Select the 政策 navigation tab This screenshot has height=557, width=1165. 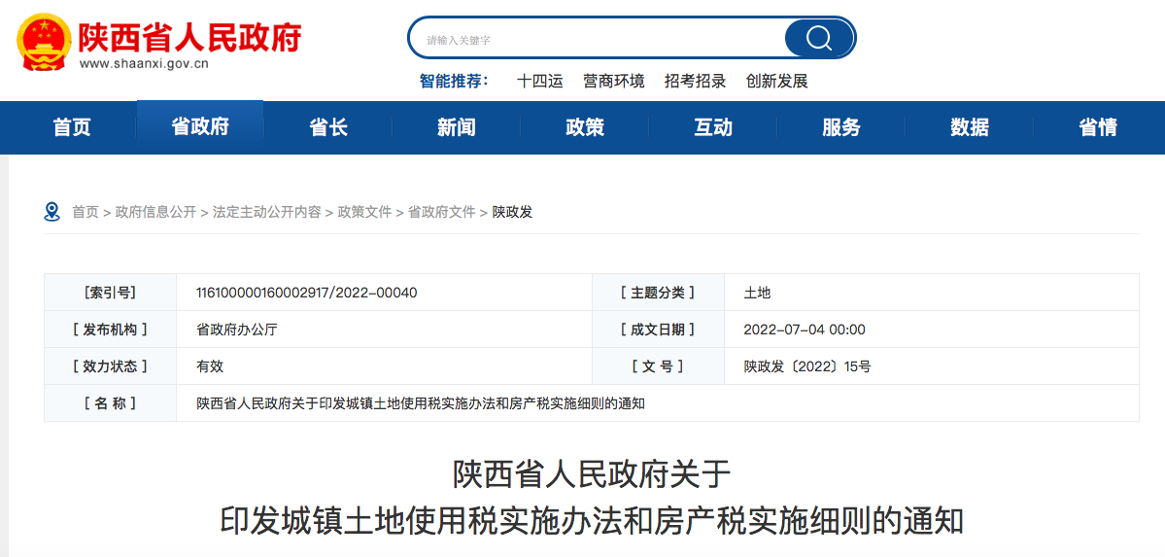click(585, 127)
